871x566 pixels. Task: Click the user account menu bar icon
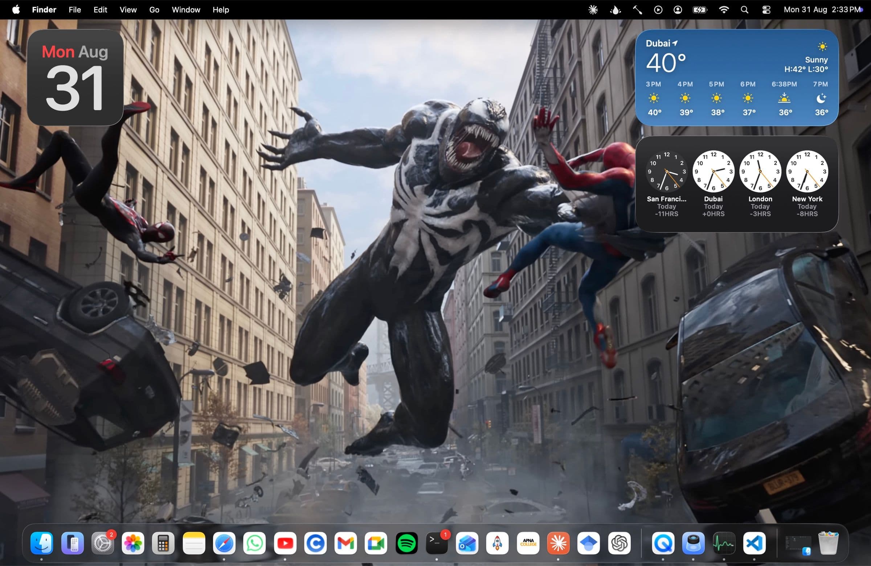[x=678, y=10]
